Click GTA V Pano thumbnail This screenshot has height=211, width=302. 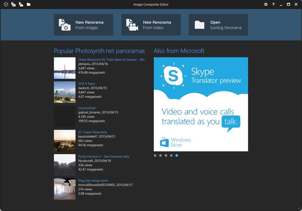[x=65, y=92]
